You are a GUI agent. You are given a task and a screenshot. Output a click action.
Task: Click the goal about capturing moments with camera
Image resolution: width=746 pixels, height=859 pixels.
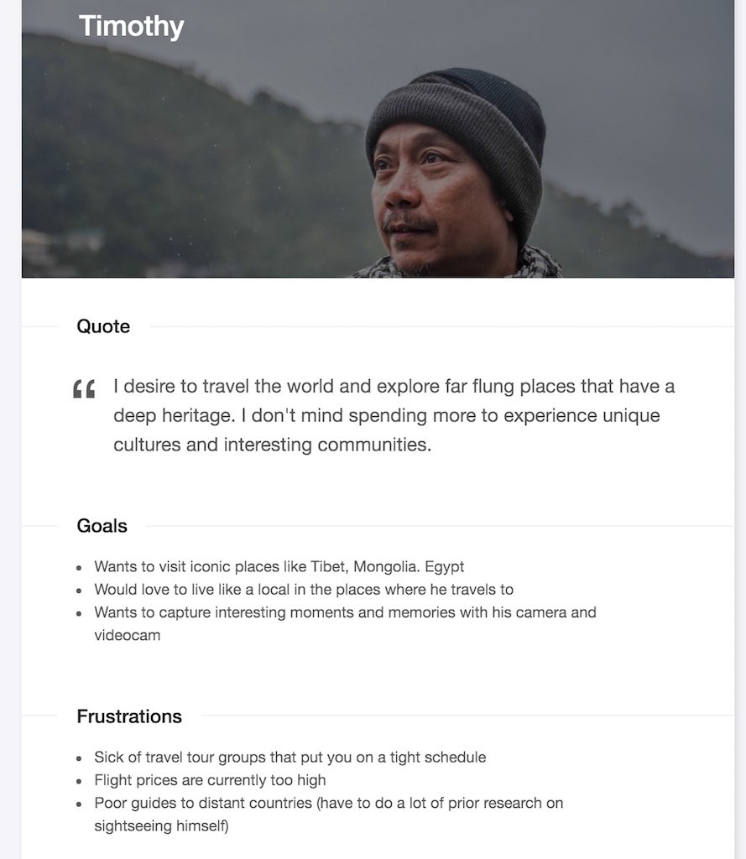[346, 623]
